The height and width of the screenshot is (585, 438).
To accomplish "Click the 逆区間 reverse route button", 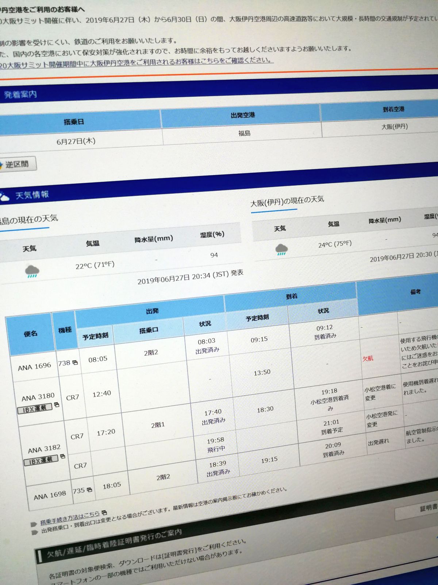I will (18, 164).
